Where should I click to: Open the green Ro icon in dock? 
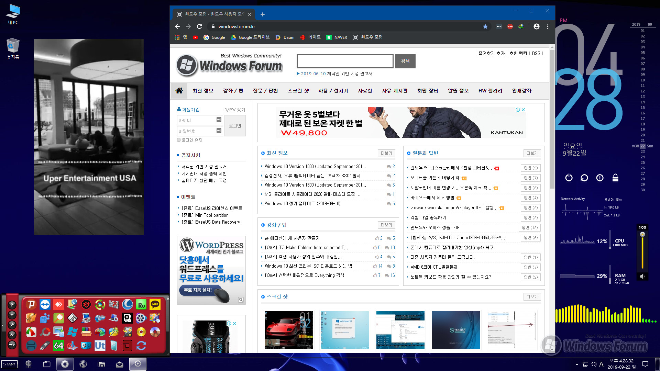[141, 304]
